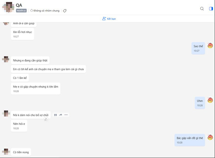Click the sender avatar beside Uhm message
Viewport: 215px width, 158px height.
pyautogui.click(x=210, y=100)
